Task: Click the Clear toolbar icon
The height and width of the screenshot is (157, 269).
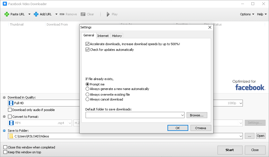Action: 83,14
